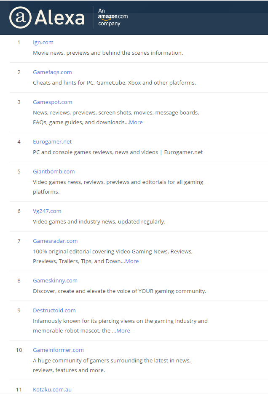Viewport: 268px width, 394px height.
Task: Open the Eurogamer.net link
Action: [52, 141]
